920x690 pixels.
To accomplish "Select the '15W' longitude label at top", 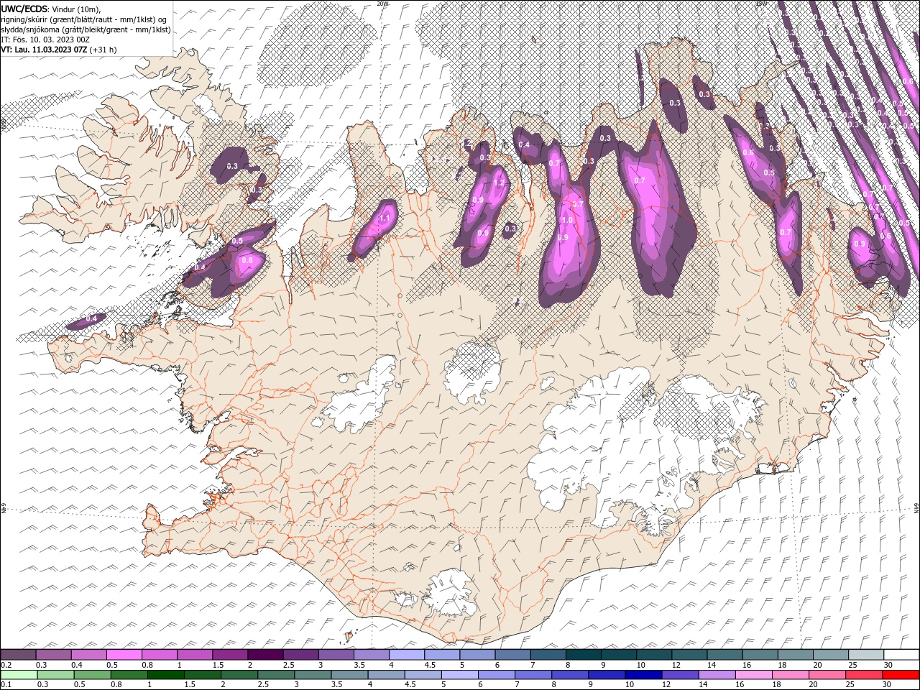I will click(x=761, y=4).
